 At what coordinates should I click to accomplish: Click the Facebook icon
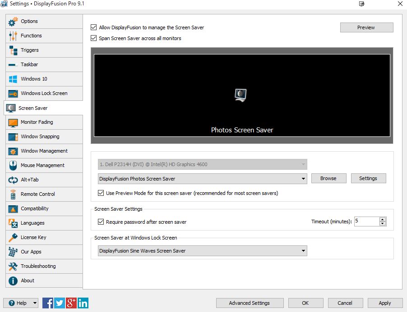click(x=48, y=303)
